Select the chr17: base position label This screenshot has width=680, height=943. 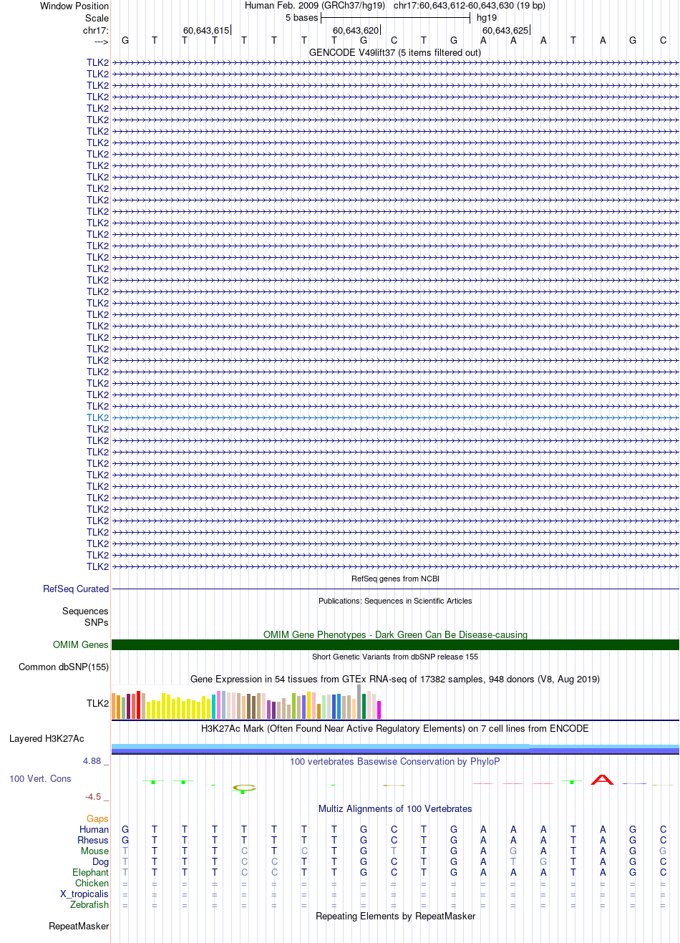(x=95, y=30)
